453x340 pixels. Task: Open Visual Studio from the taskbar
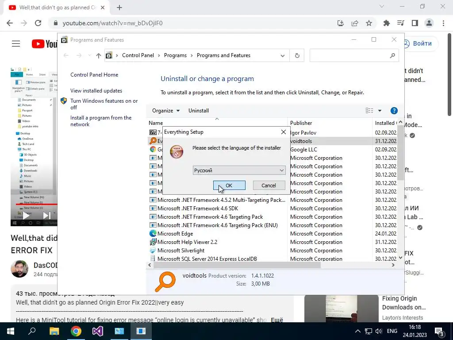click(98, 331)
